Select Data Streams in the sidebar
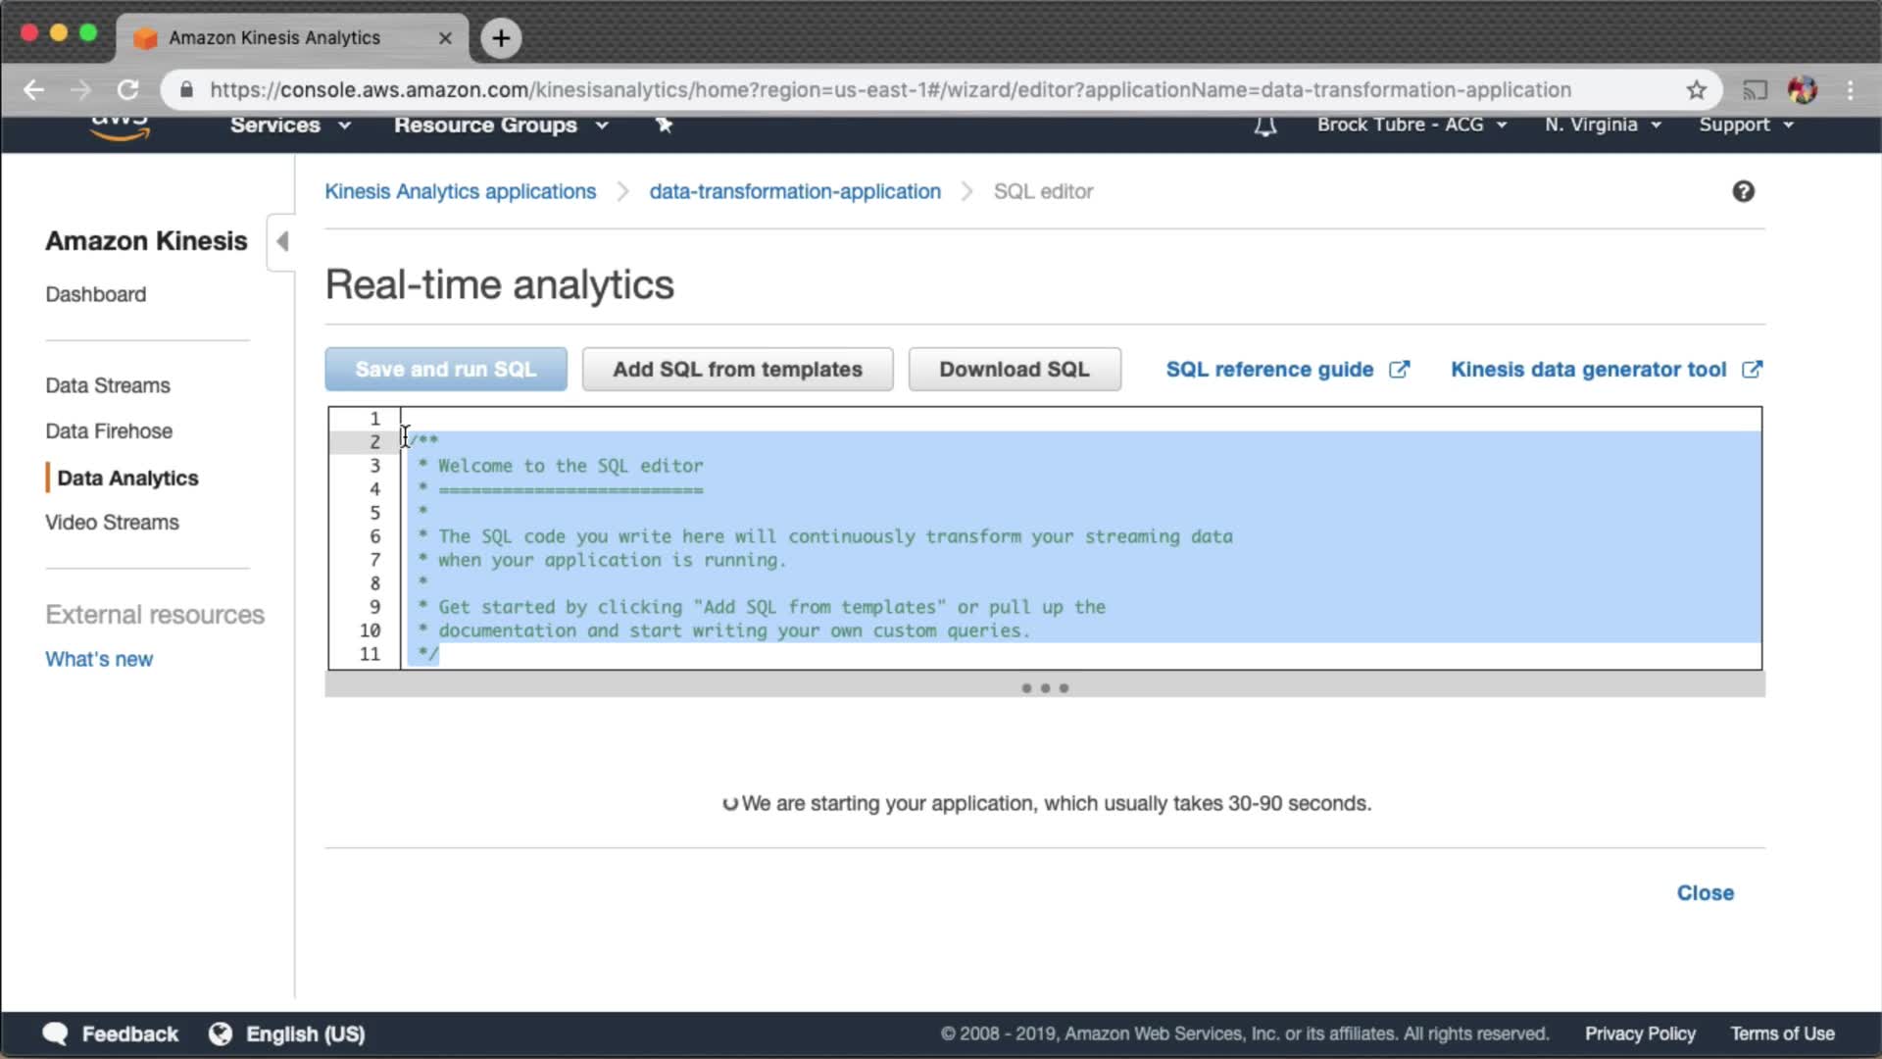Screen dimensions: 1882x1059 click(108, 385)
